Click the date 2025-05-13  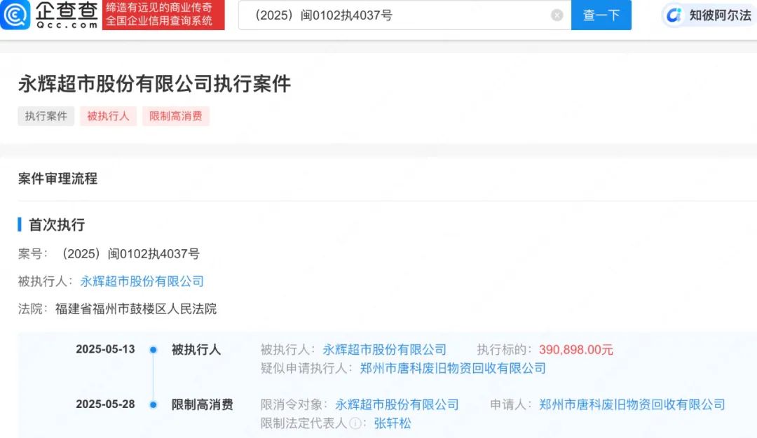[x=105, y=349]
